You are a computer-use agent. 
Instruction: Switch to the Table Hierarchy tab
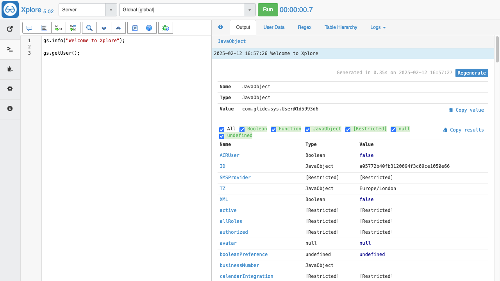pos(341,27)
